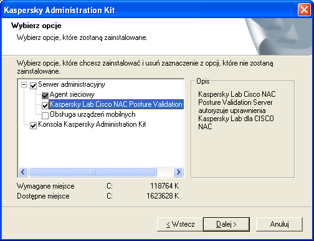Click the Wybierz opcje heading

pos(36,26)
